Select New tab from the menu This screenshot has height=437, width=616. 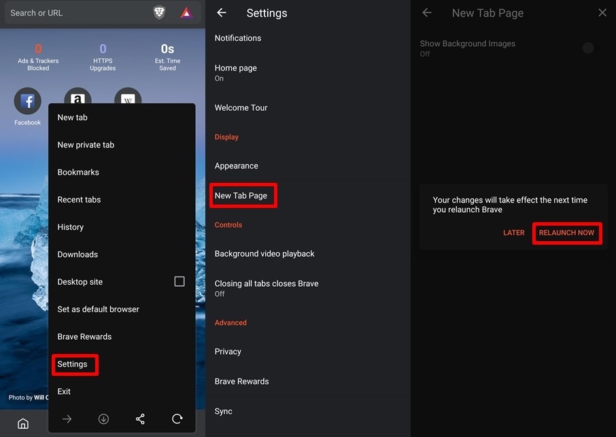coord(122,118)
